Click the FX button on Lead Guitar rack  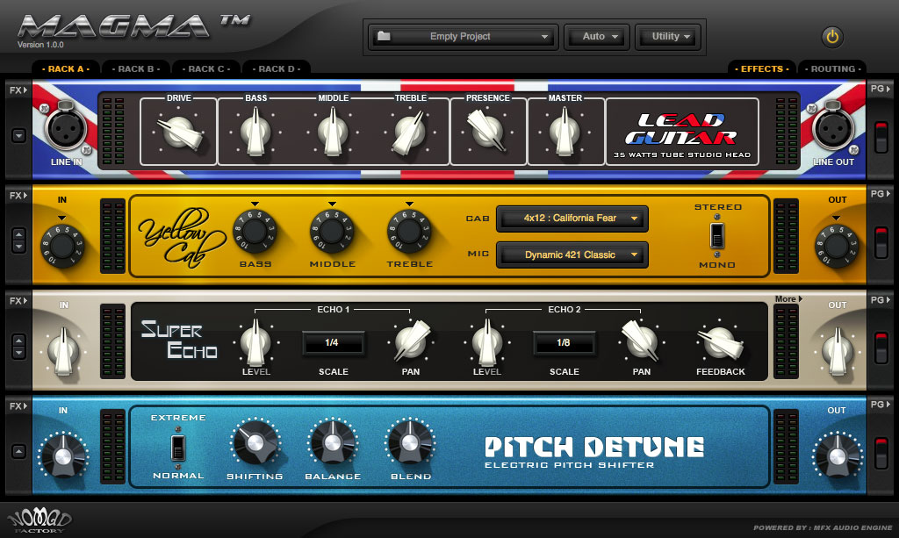pos(17,90)
